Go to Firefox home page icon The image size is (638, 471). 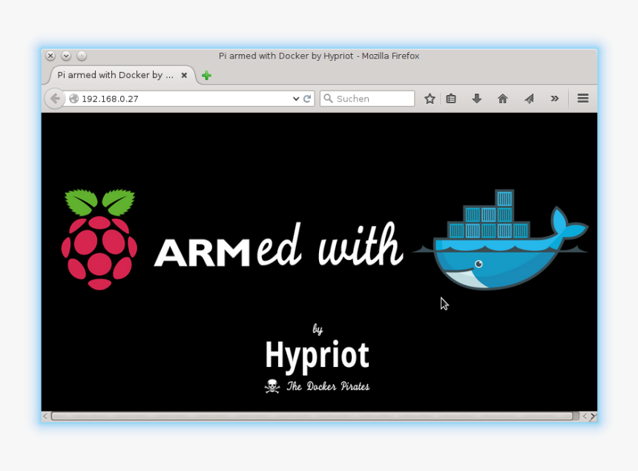pyautogui.click(x=502, y=98)
